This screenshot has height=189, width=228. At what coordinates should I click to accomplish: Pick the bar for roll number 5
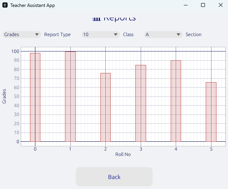211,112
